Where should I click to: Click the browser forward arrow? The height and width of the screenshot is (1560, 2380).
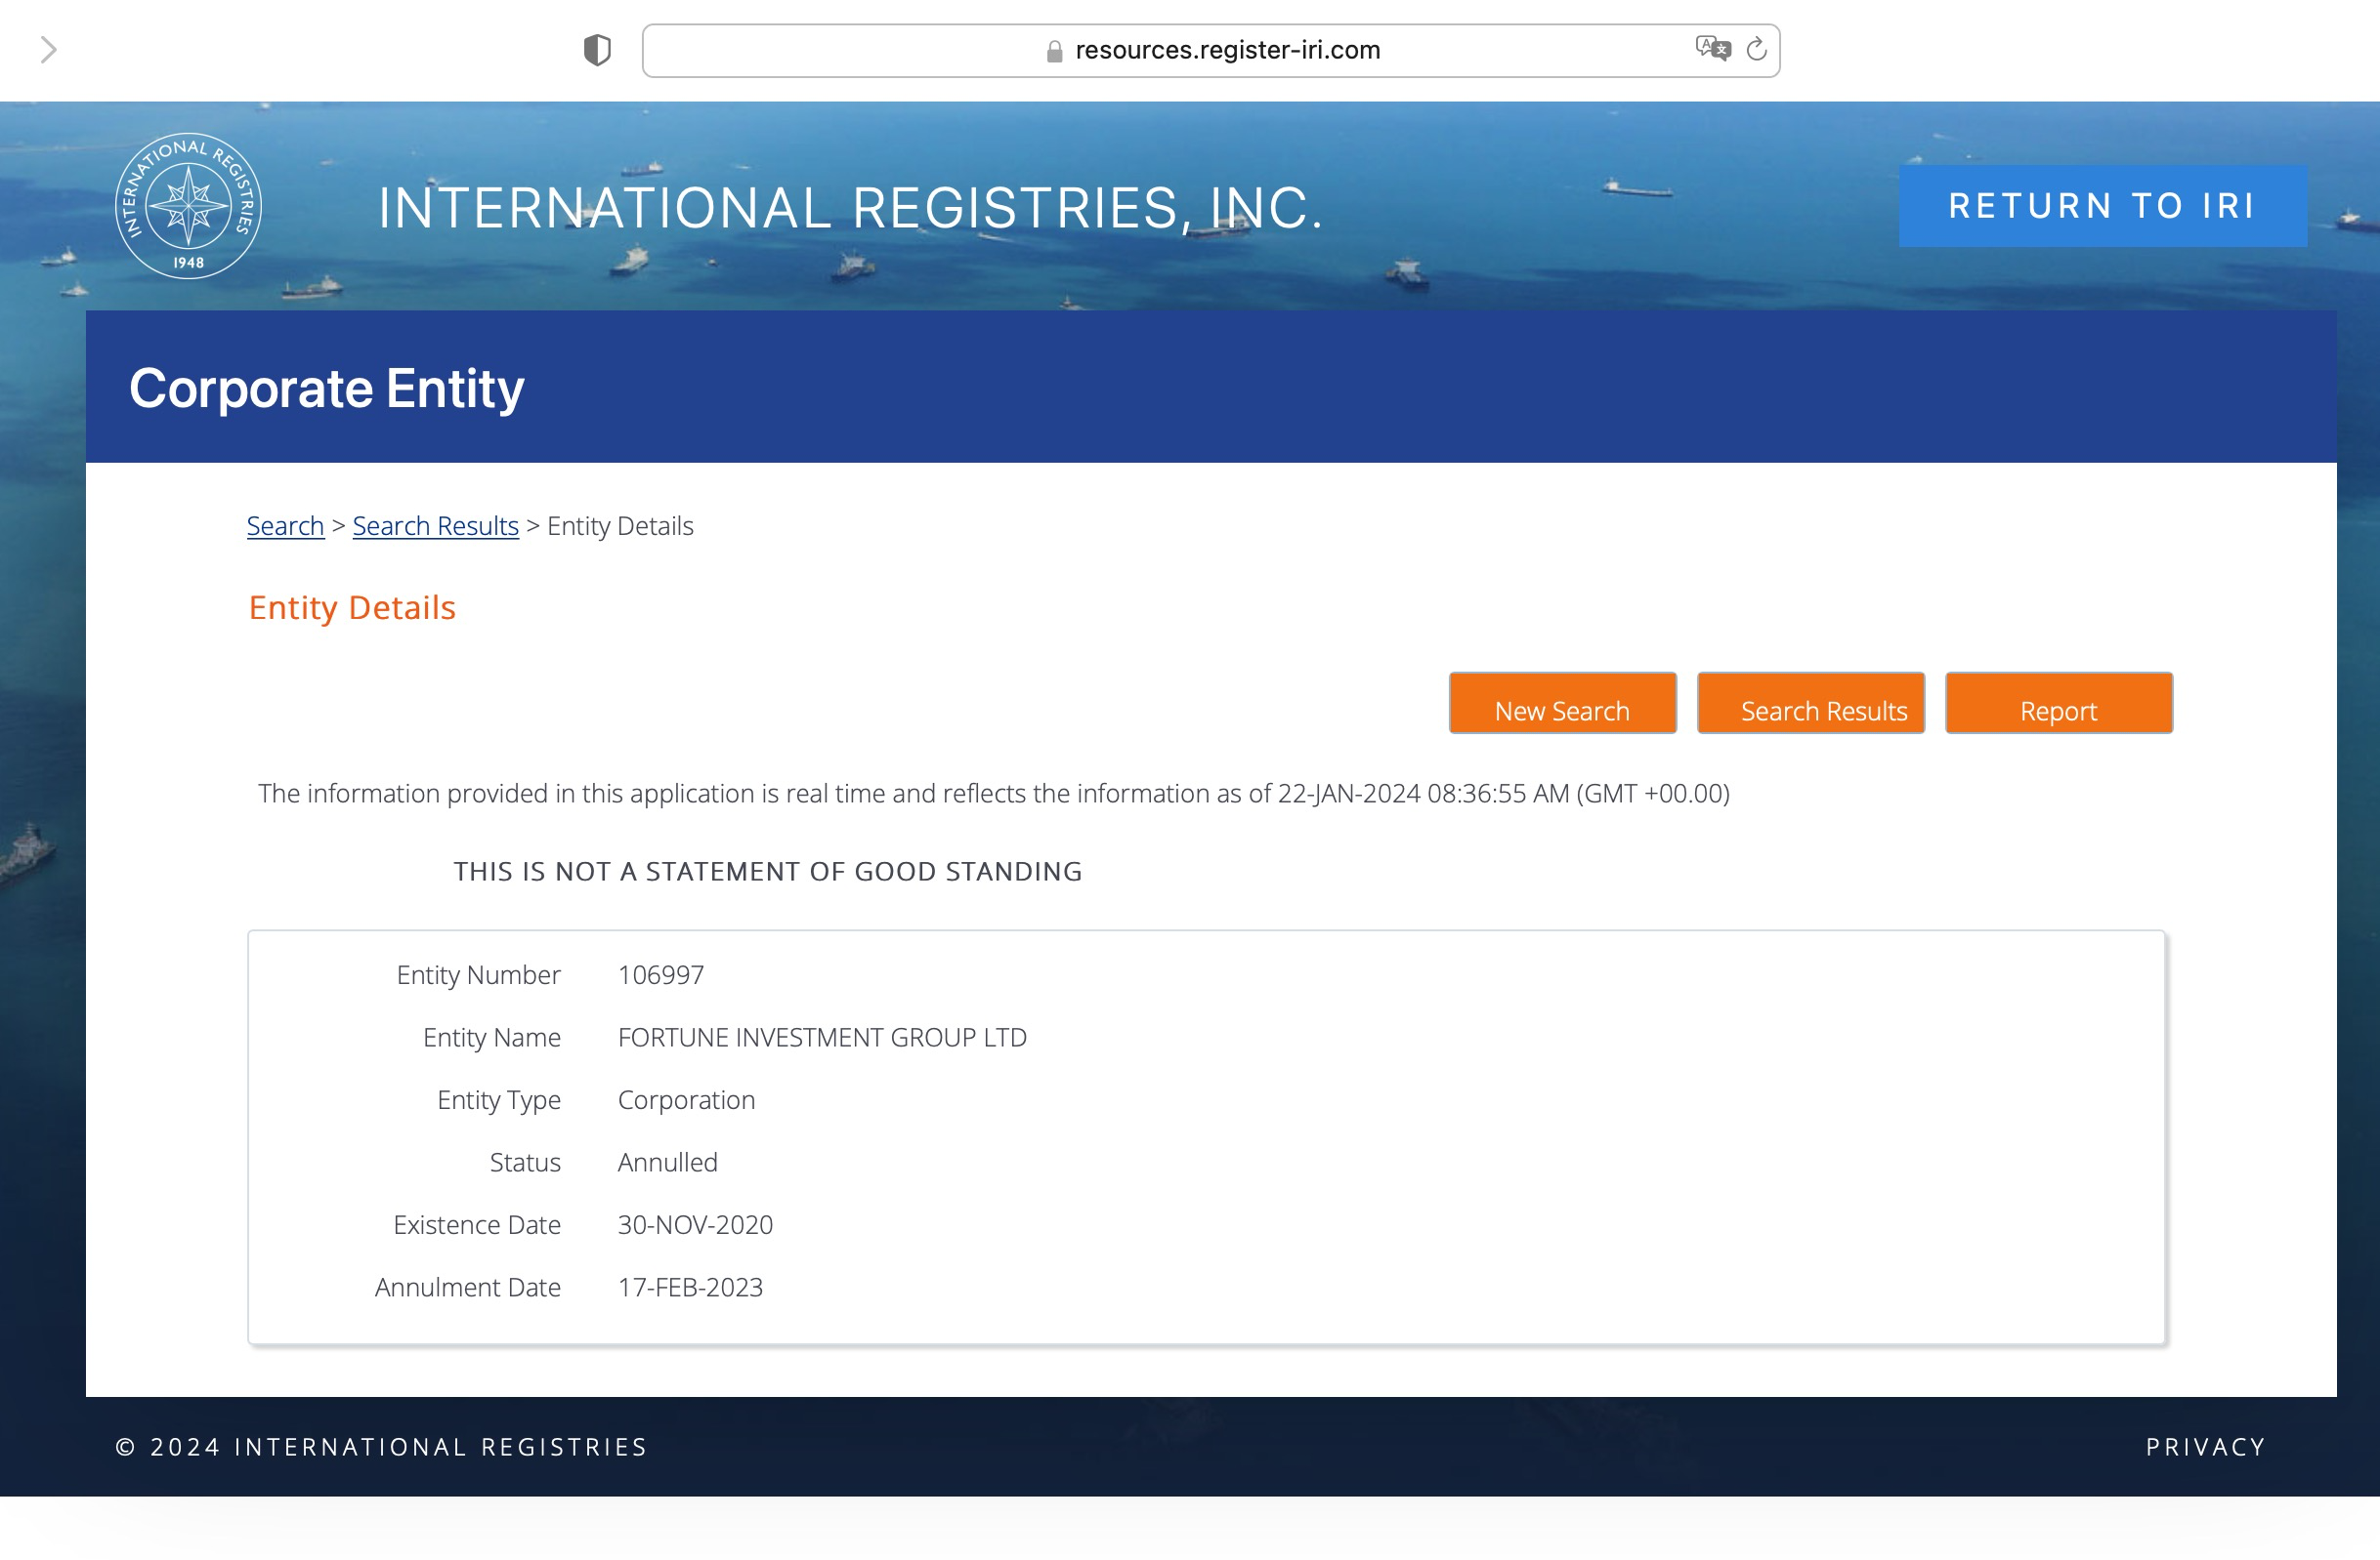(x=48, y=50)
